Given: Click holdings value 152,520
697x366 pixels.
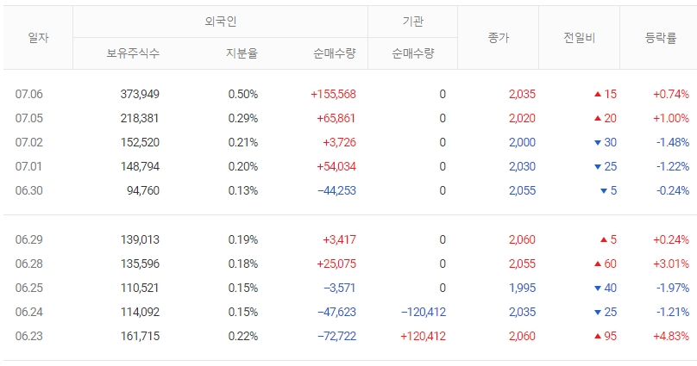Looking at the screenshot, I should coord(140,142).
